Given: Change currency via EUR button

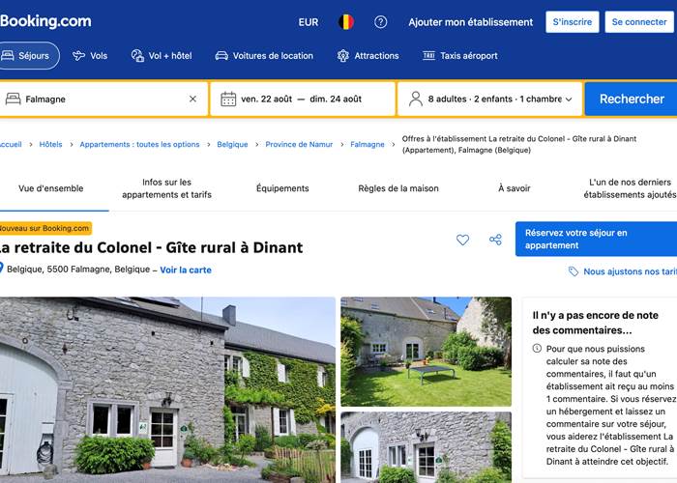Looking at the screenshot, I should [309, 22].
